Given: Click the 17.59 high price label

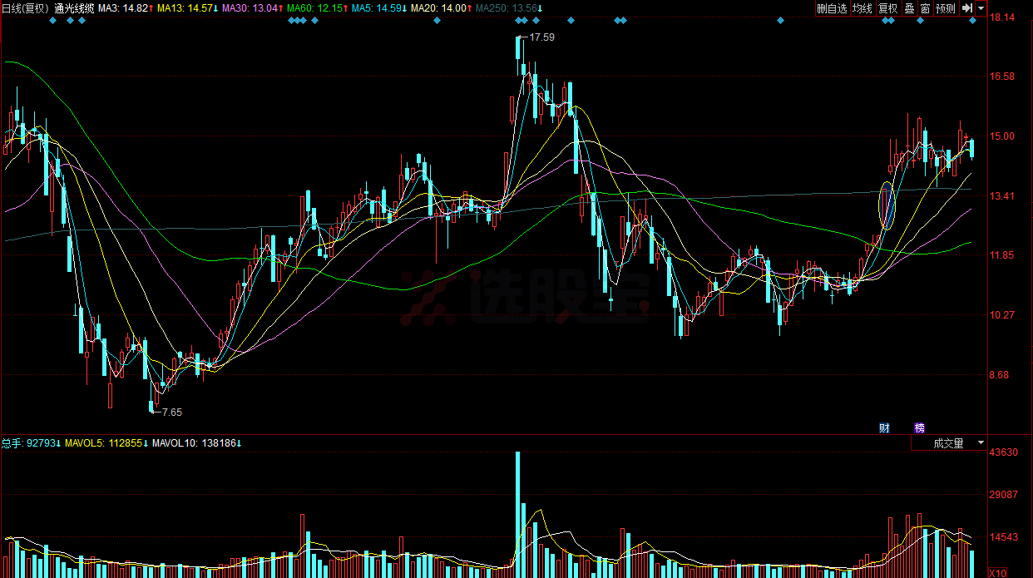Looking at the screenshot, I should click(541, 37).
